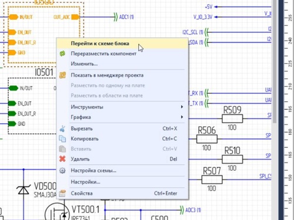Open 'Изменить...' menu option
Screen dimensions: 294x220
(122, 64)
